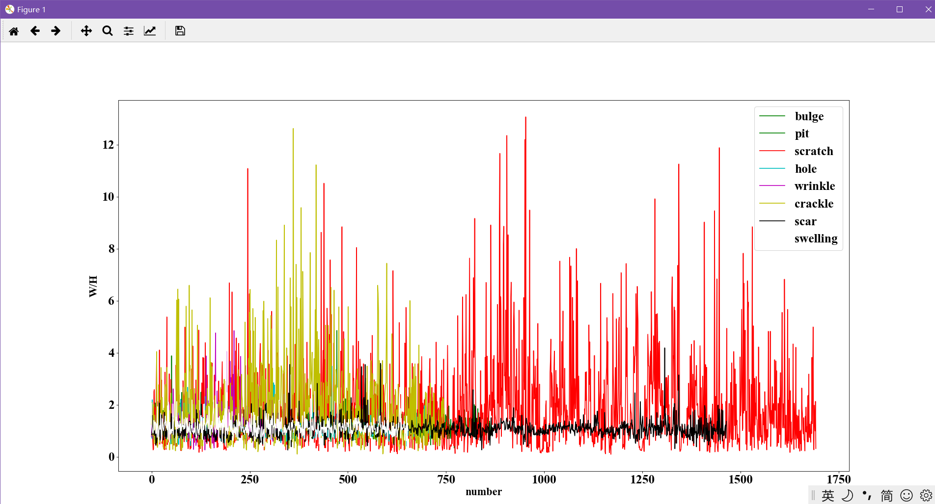This screenshot has width=935, height=504.
Task: Go back to the previous view
Action: coord(35,31)
